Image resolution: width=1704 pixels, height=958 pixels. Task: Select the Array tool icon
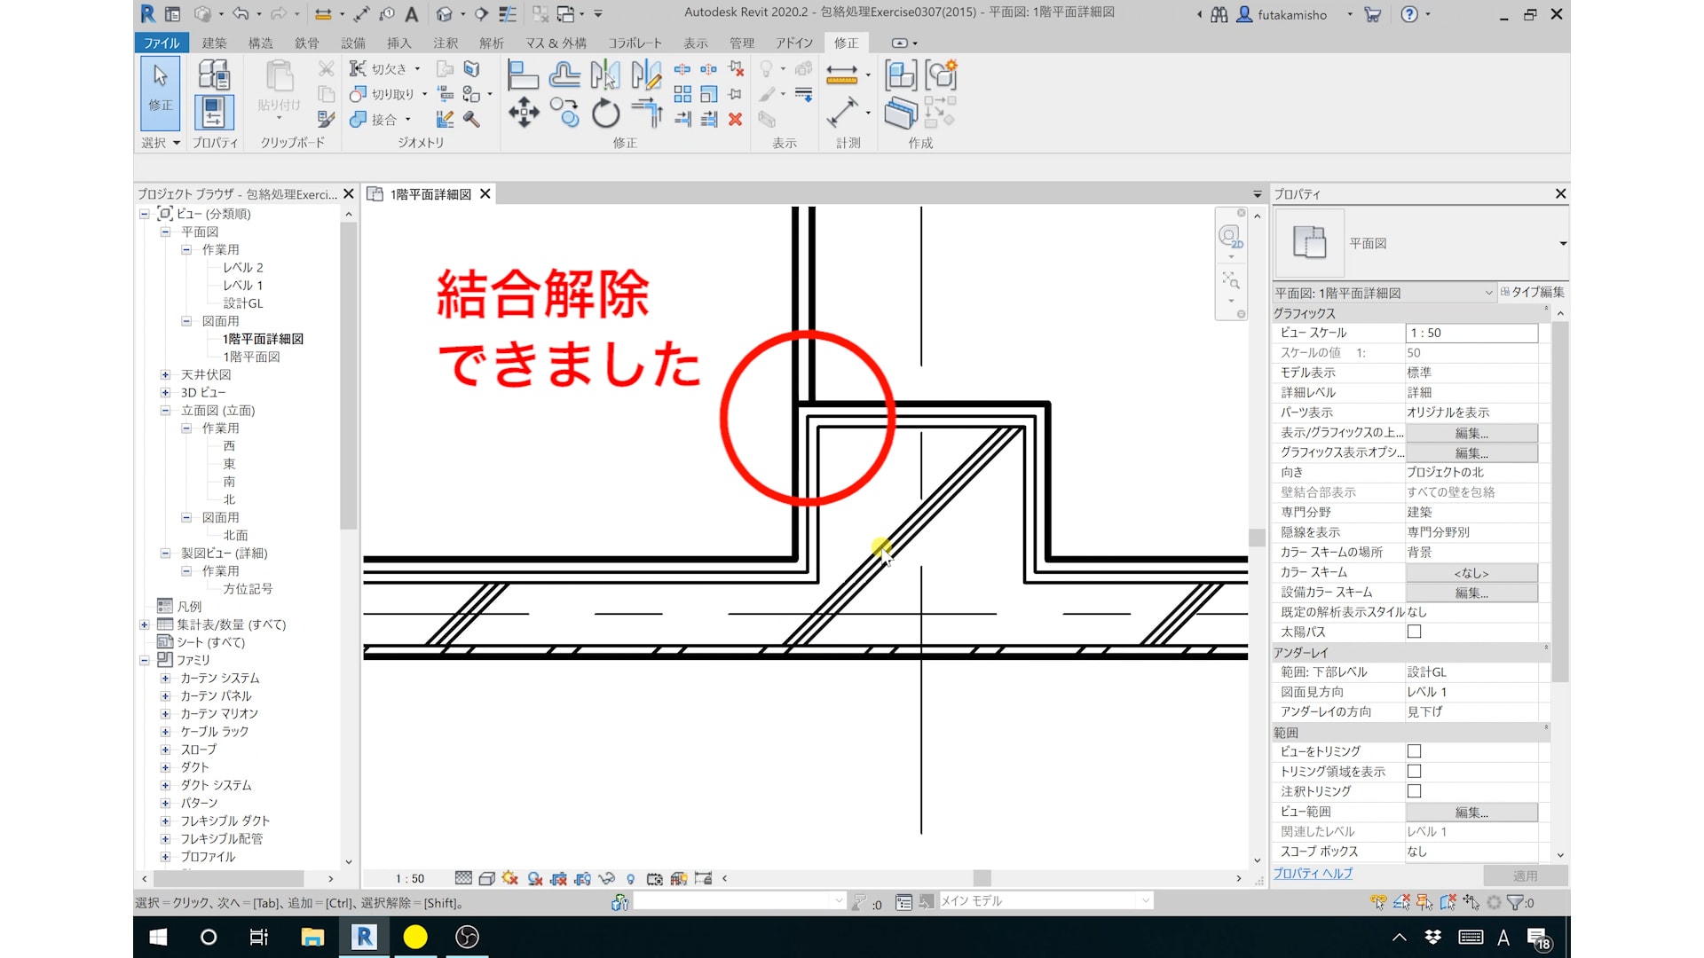pyautogui.click(x=682, y=94)
